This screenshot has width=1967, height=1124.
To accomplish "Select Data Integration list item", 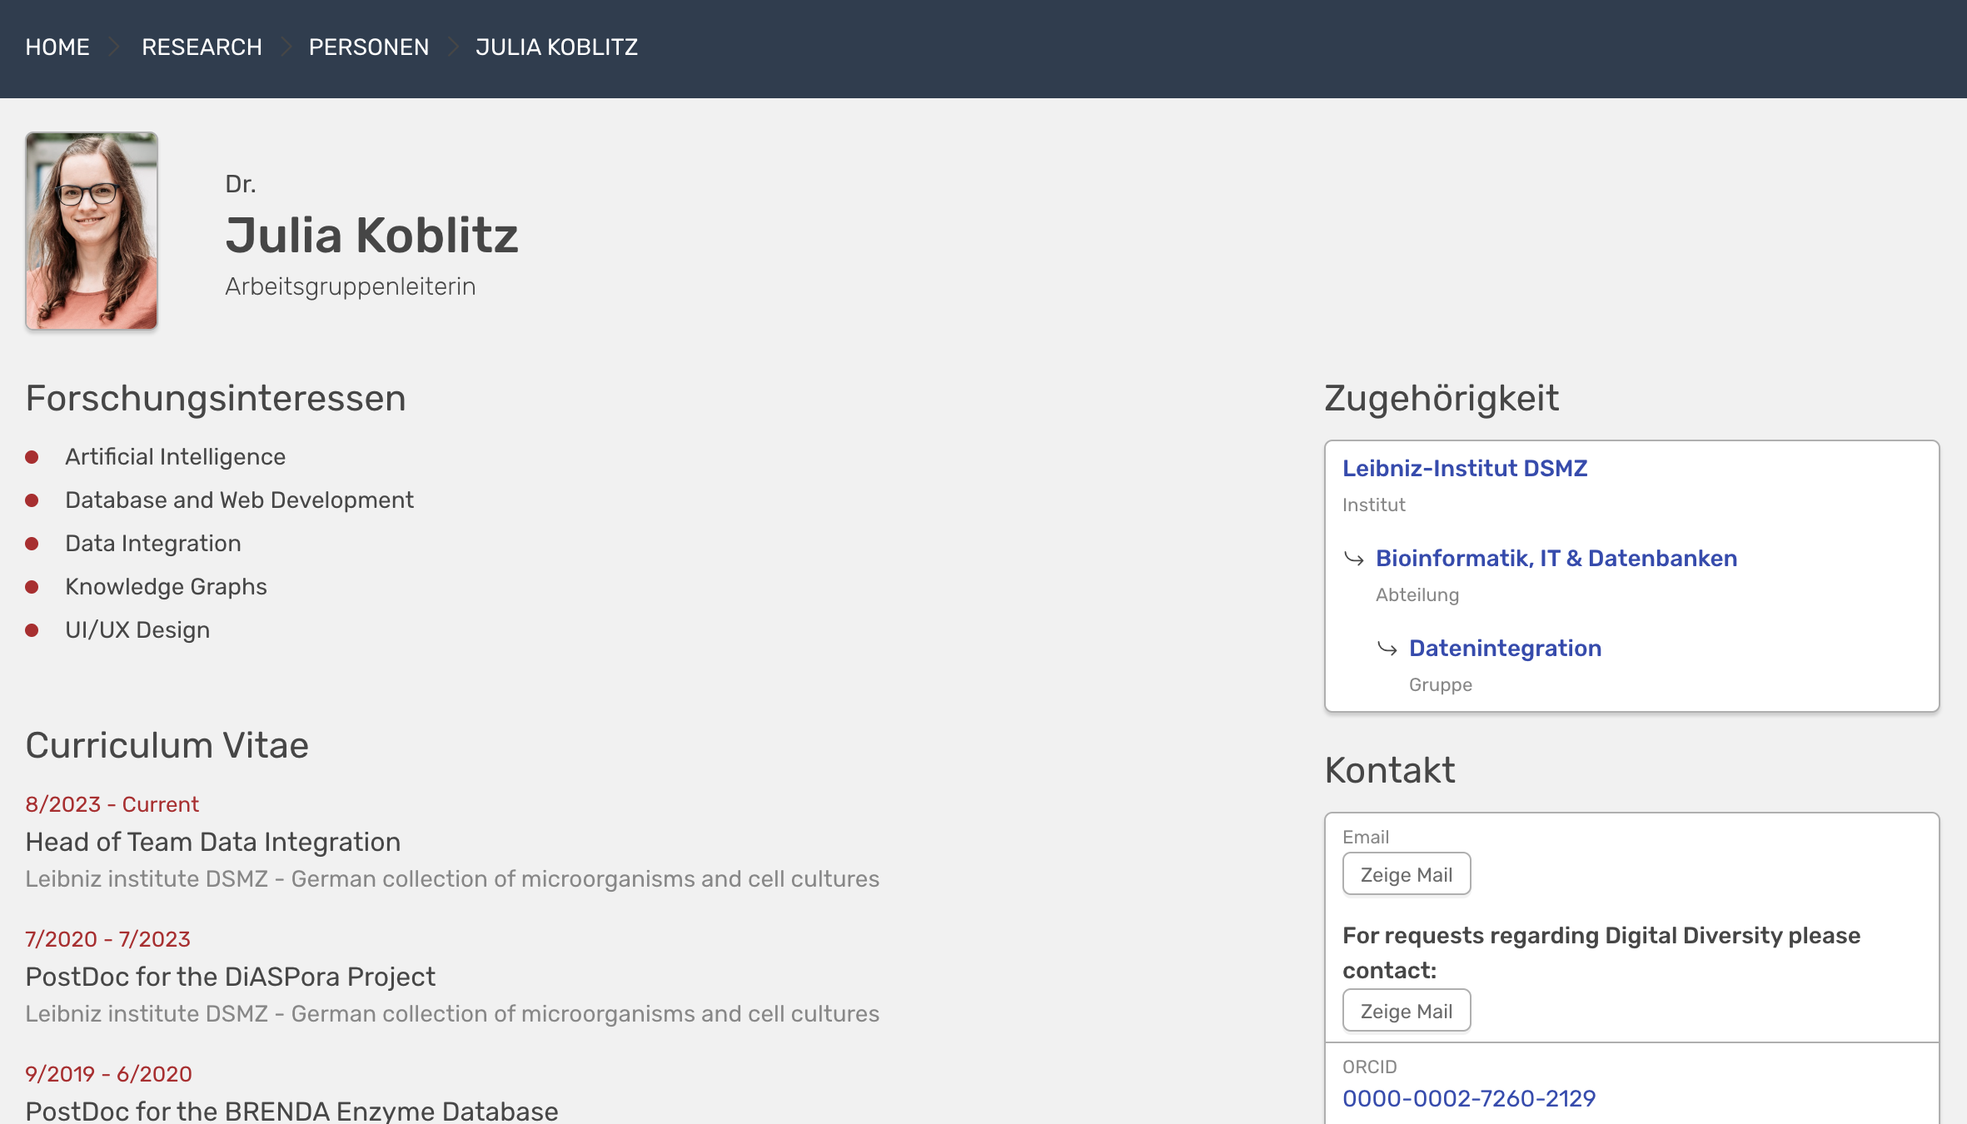I will (153, 543).
